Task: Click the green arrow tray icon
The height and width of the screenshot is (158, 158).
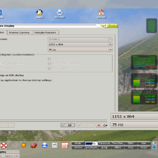Action: [154, 143]
